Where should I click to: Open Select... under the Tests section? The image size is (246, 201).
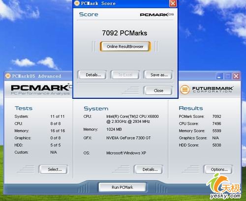pyautogui.click(x=54, y=170)
